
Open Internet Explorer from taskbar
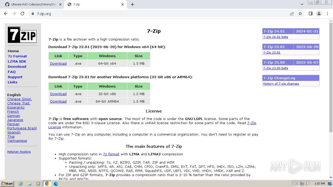(21, 184)
